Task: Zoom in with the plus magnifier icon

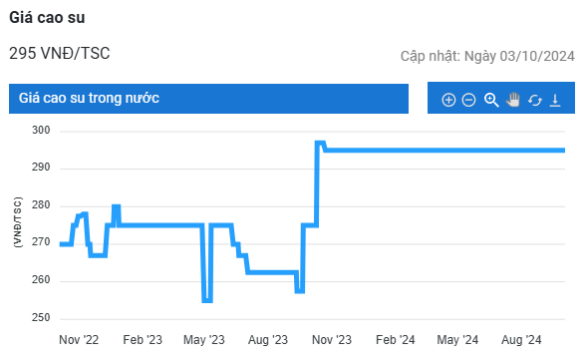Action: coord(448,100)
